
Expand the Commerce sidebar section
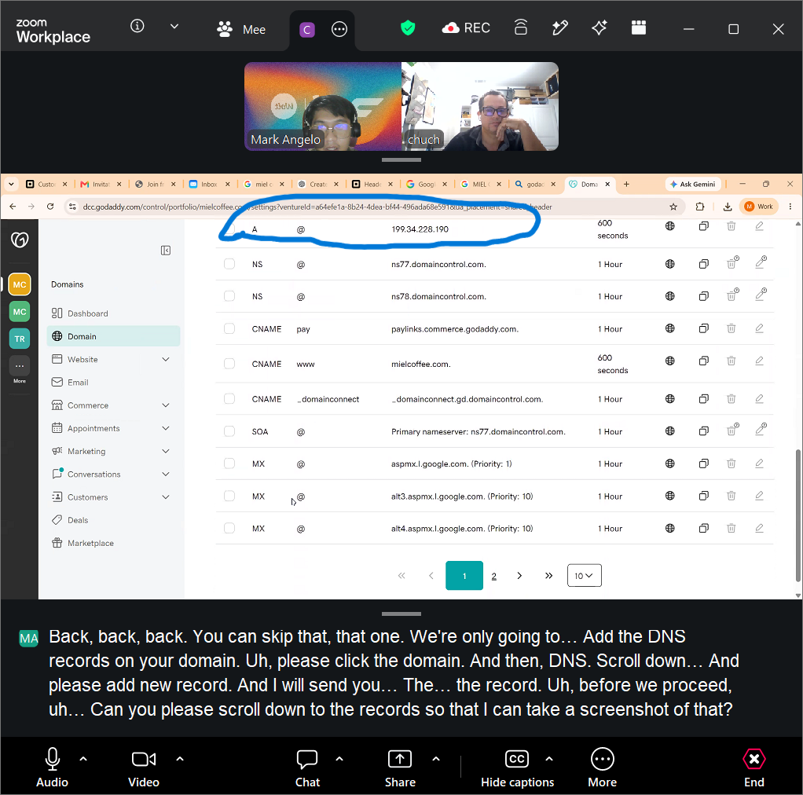(x=166, y=405)
